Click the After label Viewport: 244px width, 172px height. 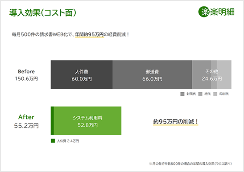(x=26, y=117)
